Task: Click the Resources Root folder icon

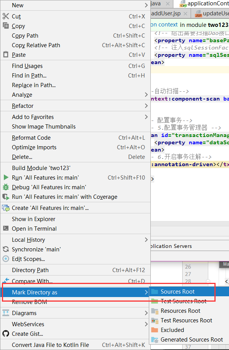Action: tap(155, 311)
